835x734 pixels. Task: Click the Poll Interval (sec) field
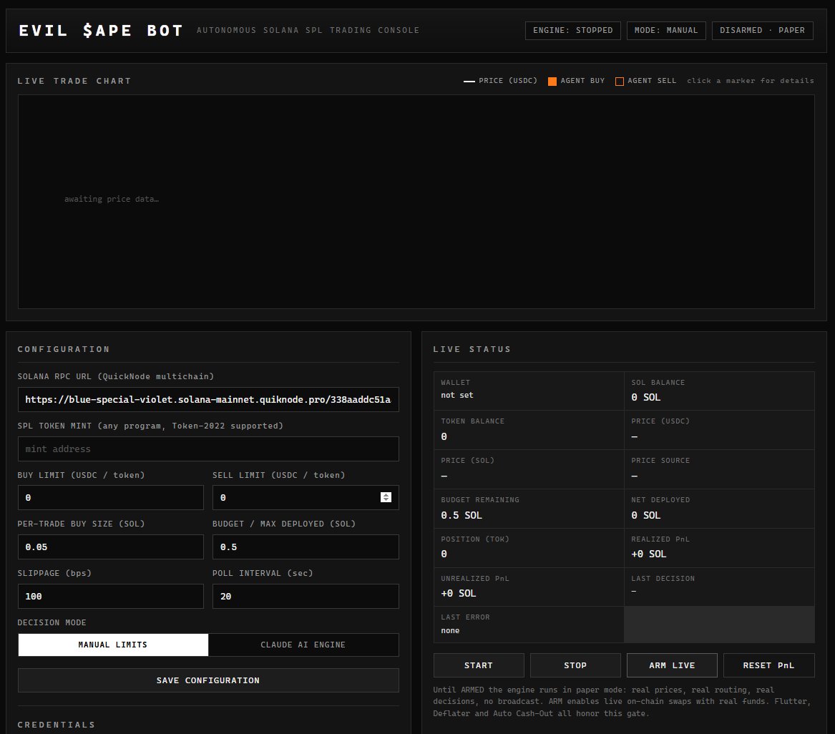click(x=306, y=596)
